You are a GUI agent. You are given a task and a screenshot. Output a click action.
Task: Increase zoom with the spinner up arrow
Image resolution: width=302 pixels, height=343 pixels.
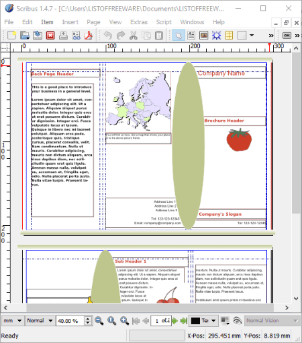(88, 318)
